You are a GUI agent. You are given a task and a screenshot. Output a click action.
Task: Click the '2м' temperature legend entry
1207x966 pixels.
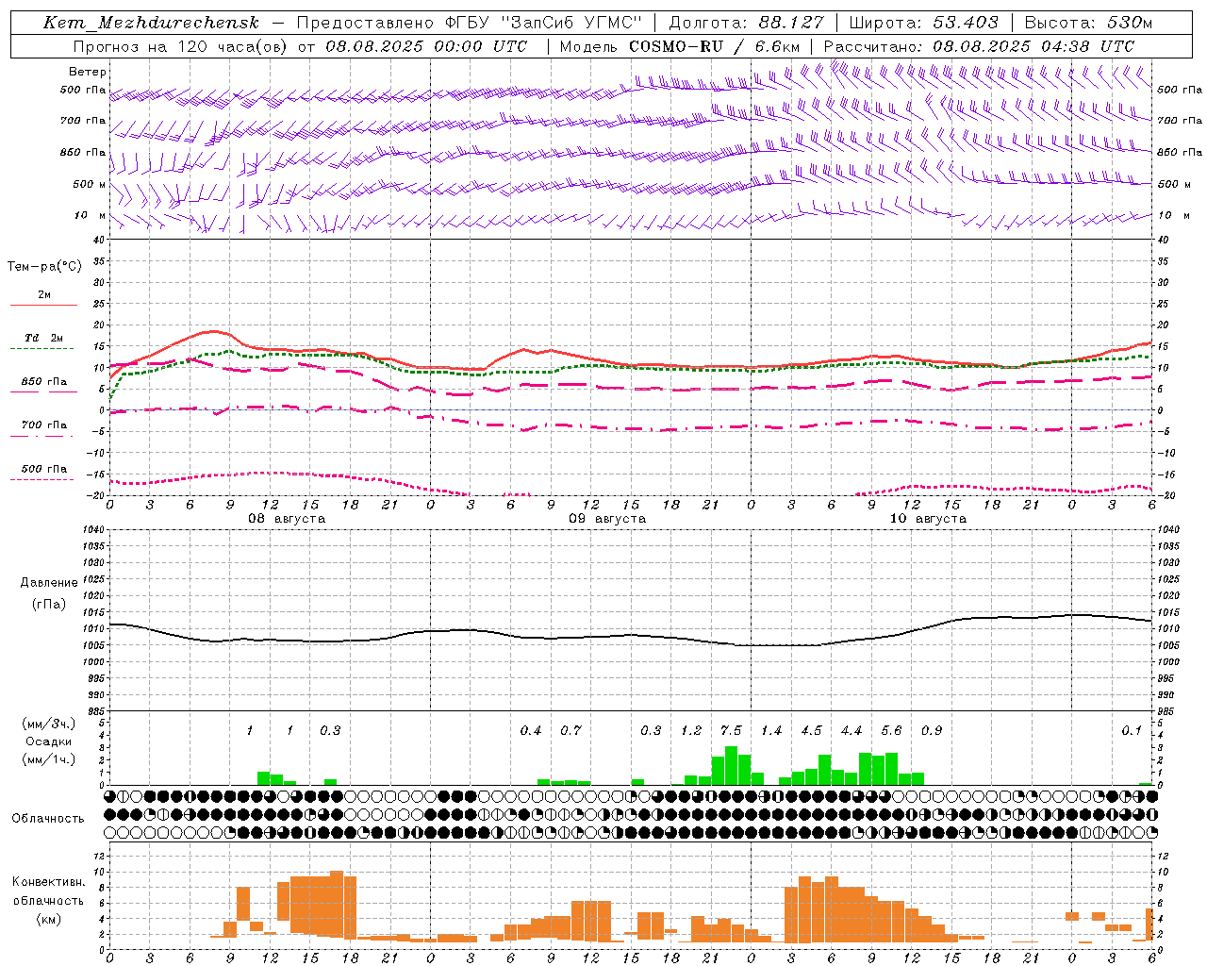click(44, 294)
